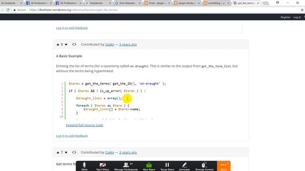Screen dimensions: 305x171
Task: Close the Simplenote tab
Action: pyautogui.click(x=110, y=3)
